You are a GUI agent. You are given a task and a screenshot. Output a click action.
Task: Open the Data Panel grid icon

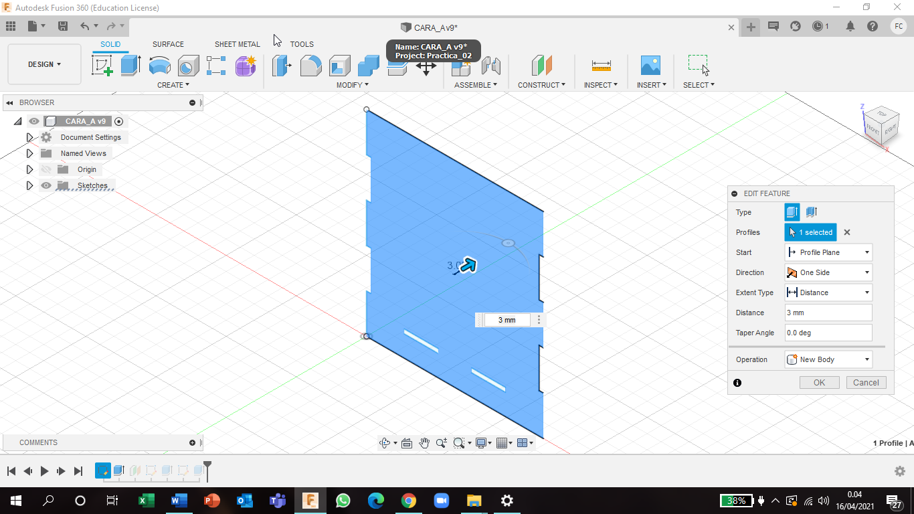(x=11, y=26)
